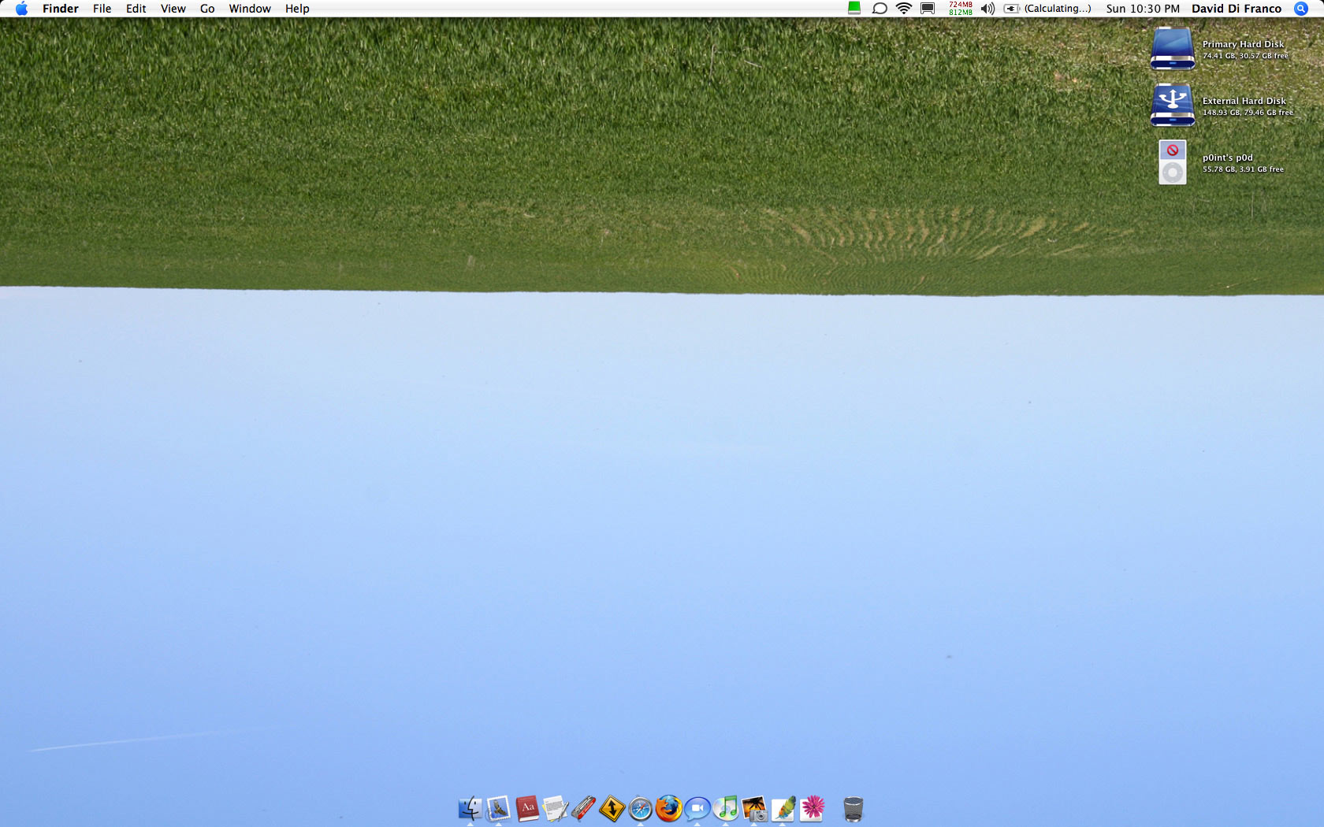The width and height of the screenshot is (1324, 827).
Task: Launch Mail from the Dock
Action: click(499, 808)
